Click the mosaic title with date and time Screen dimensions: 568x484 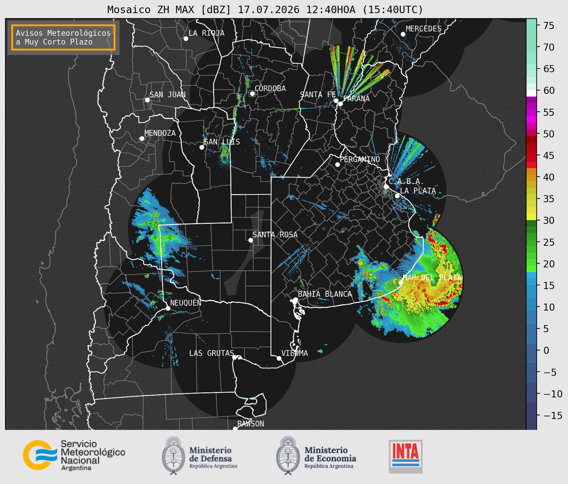tap(265, 10)
